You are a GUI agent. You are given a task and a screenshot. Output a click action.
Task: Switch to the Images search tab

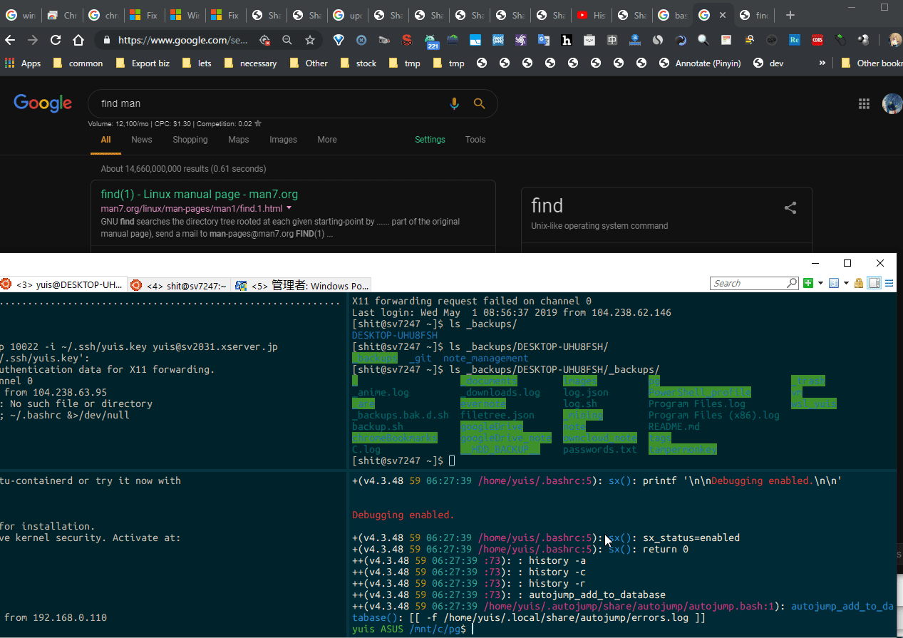pyautogui.click(x=283, y=140)
